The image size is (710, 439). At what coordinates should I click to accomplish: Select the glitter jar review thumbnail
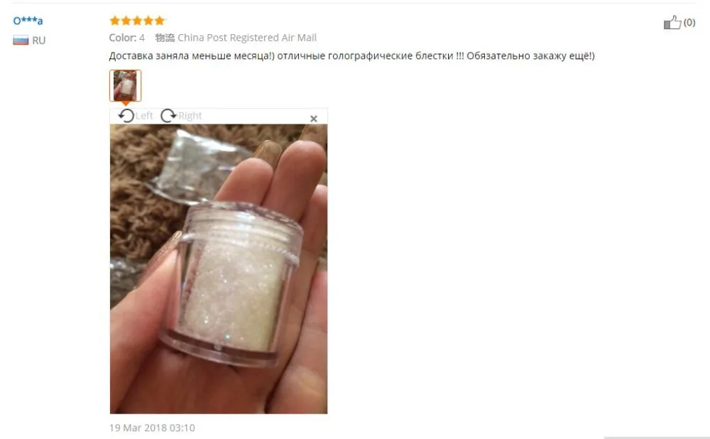coord(126,86)
